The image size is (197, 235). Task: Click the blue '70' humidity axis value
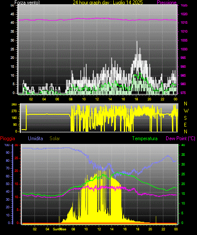coord(8,168)
